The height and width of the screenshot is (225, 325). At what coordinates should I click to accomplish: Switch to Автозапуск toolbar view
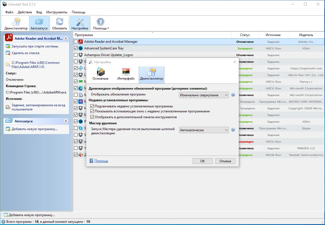39,24
